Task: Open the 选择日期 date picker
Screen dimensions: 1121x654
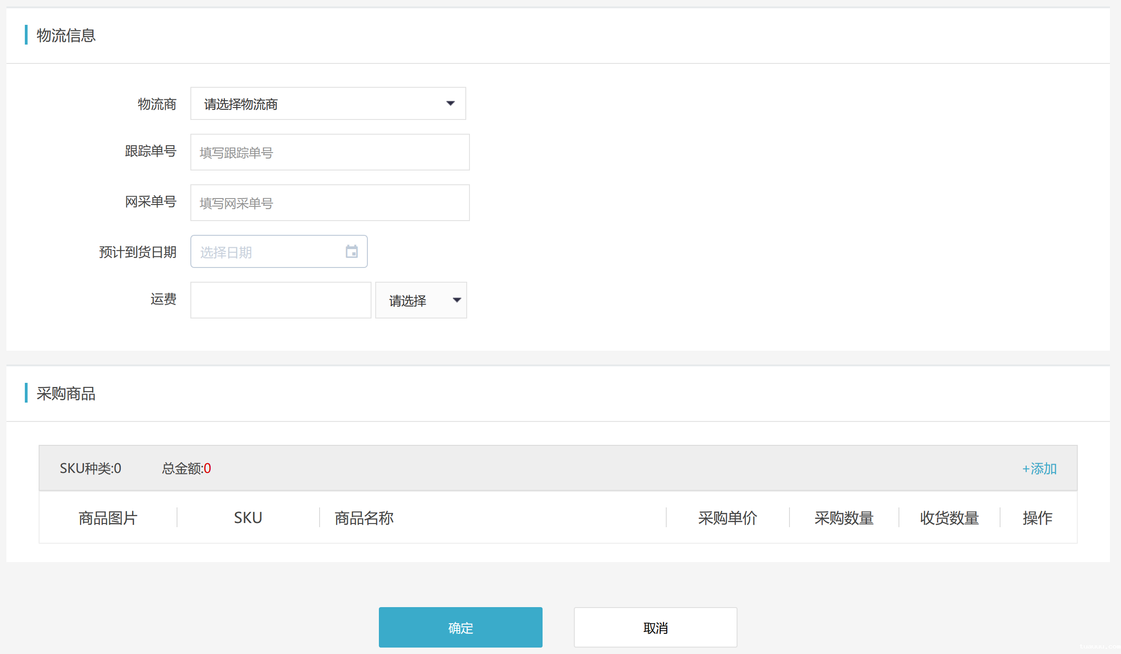Action: 267,251
